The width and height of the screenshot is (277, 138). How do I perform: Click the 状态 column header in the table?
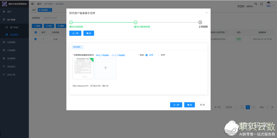239,32
